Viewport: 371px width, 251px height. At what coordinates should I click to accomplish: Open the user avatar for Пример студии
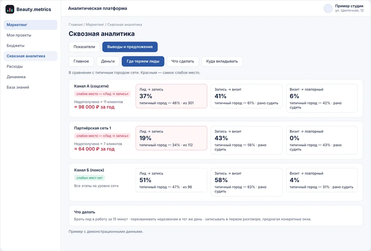tap(328, 8)
